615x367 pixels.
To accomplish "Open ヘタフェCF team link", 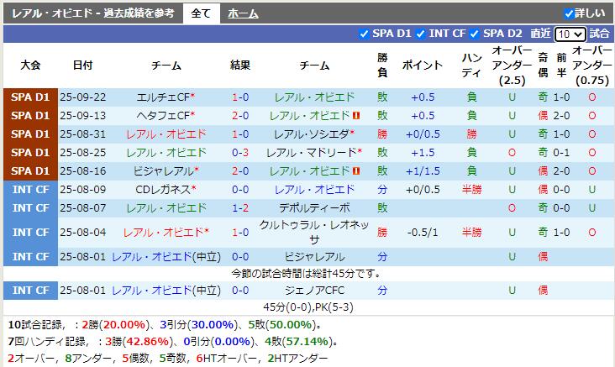I will [x=163, y=116].
